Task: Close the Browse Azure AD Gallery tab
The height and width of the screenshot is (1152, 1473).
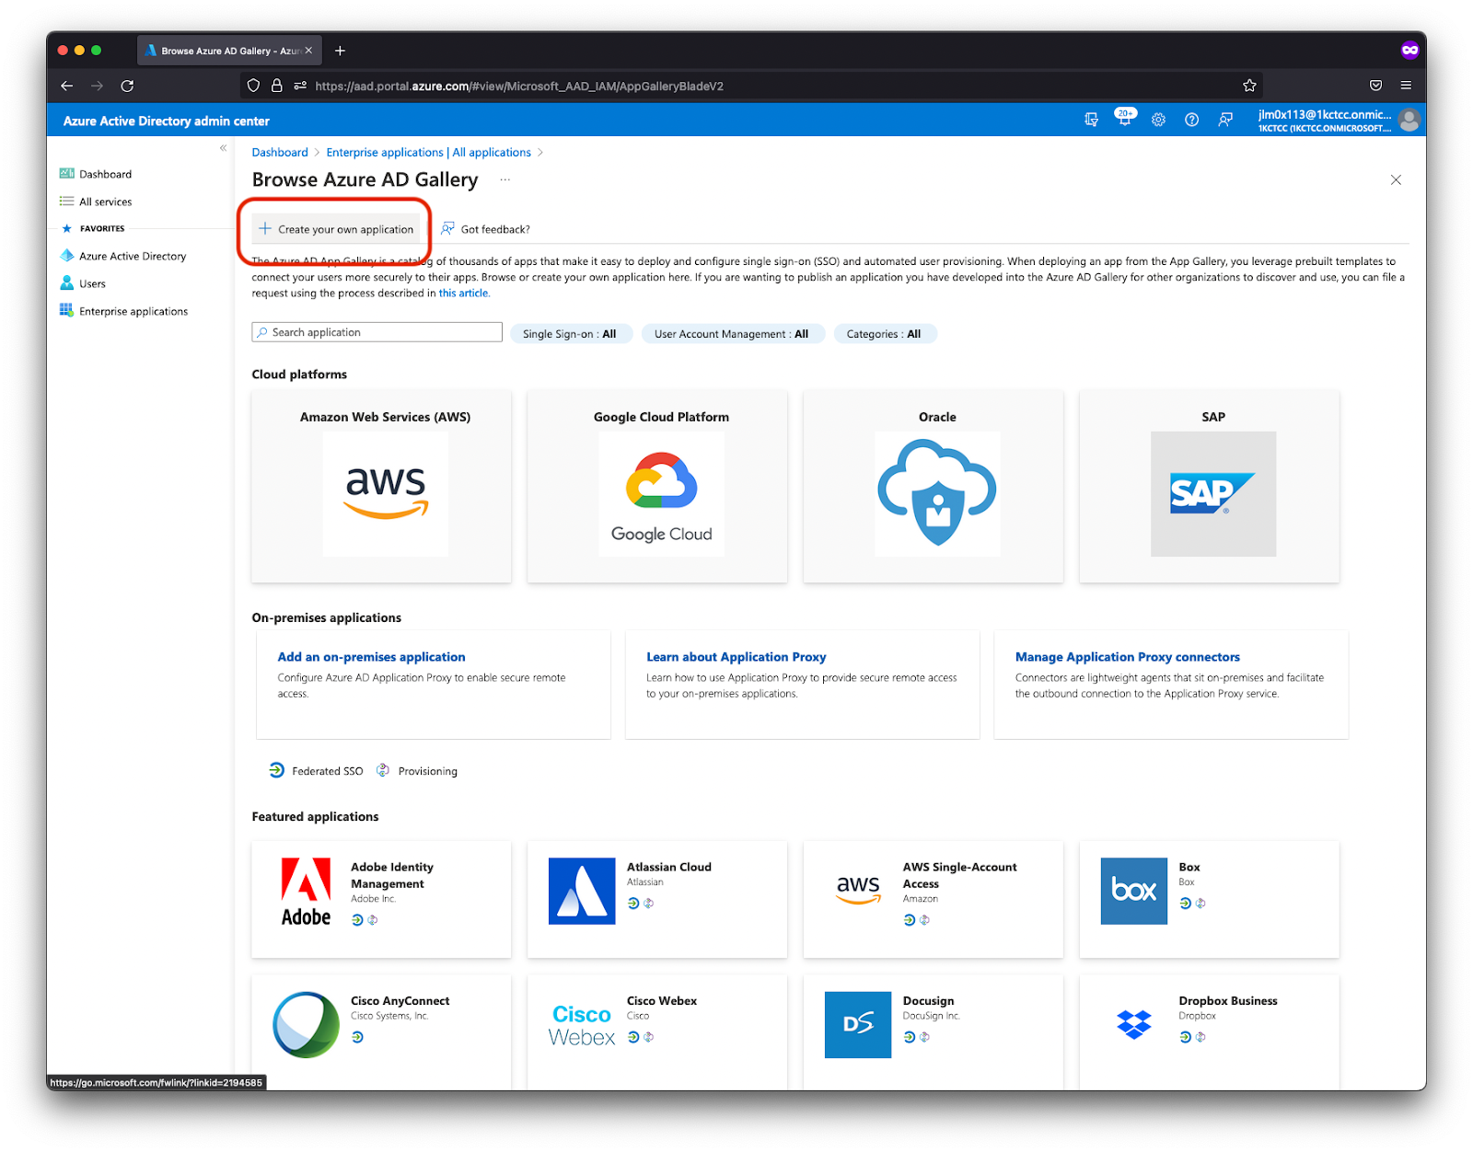Action: click(x=308, y=51)
